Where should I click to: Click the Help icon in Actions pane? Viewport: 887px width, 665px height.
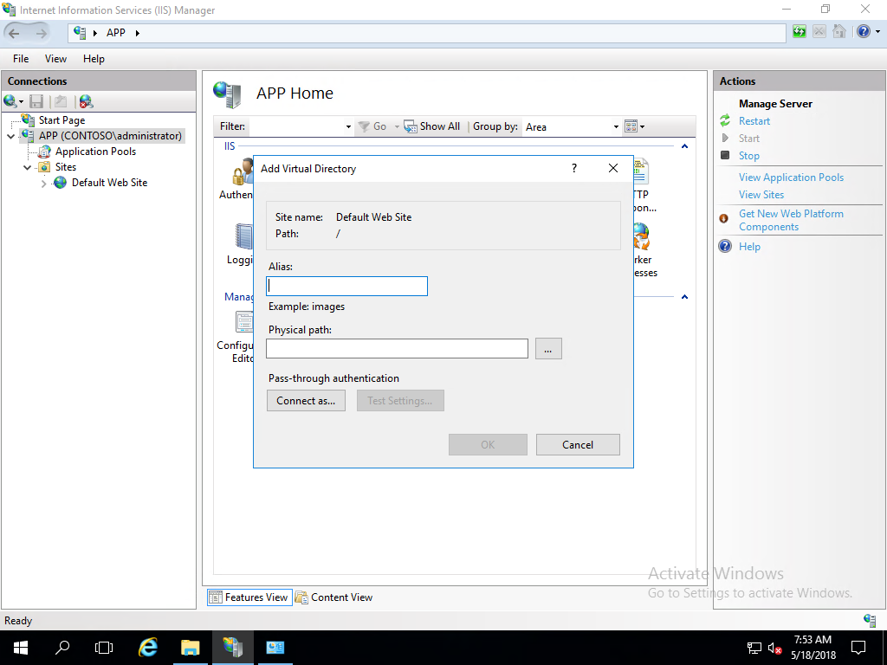[x=725, y=247]
